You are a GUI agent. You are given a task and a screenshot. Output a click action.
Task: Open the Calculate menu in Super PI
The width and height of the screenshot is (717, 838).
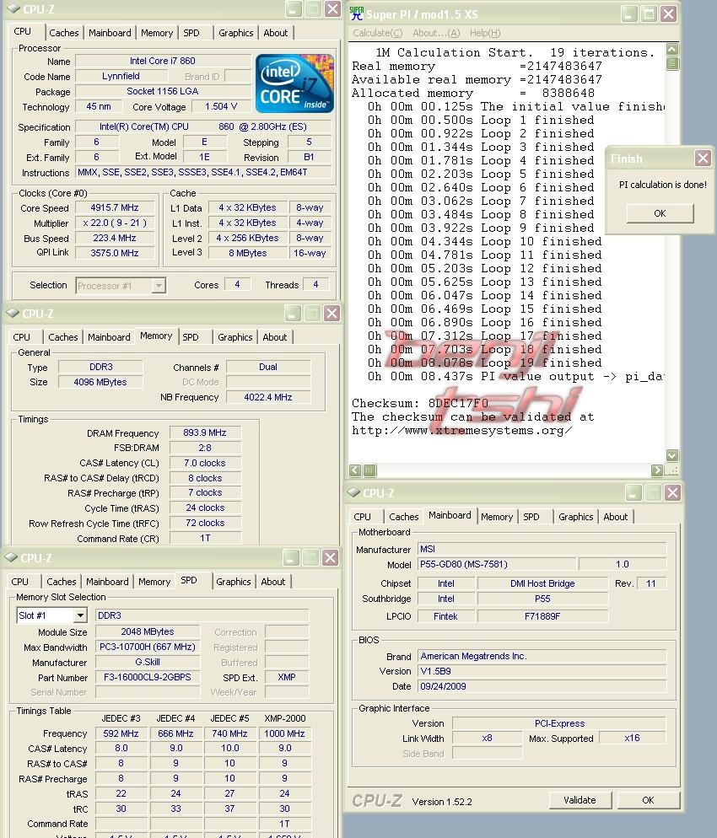378,33
